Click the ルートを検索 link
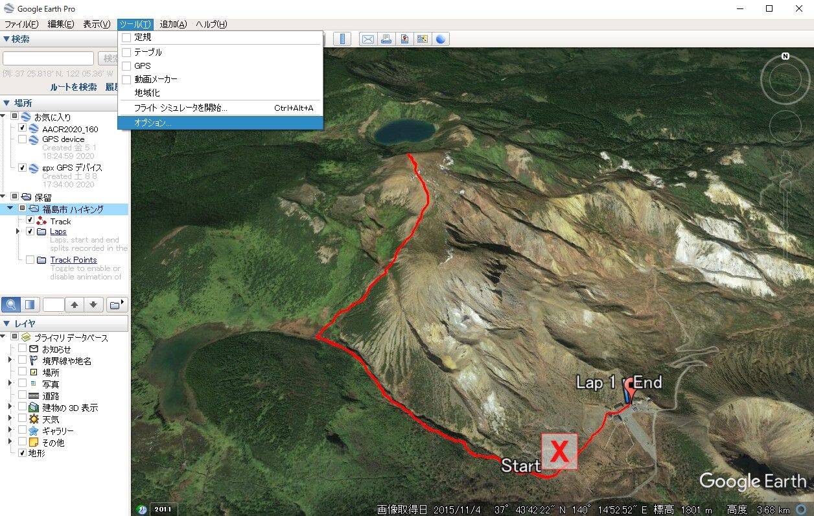Viewport: 814px width, 516px height. [73, 87]
